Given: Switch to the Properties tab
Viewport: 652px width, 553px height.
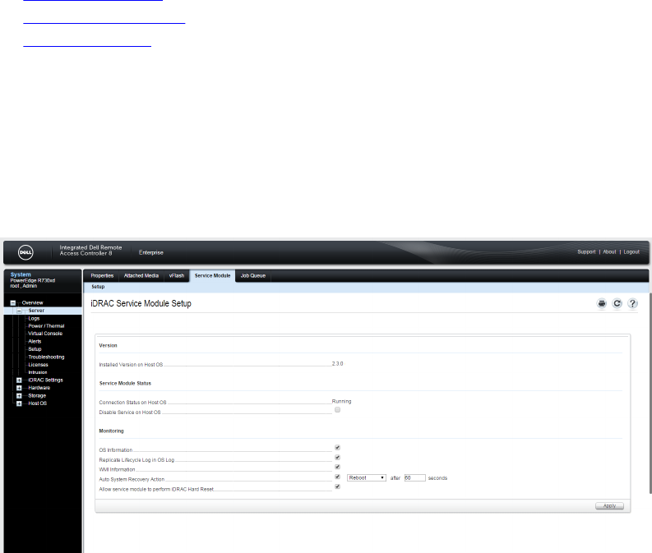Looking at the screenshot, I should [x=102, y=276].
